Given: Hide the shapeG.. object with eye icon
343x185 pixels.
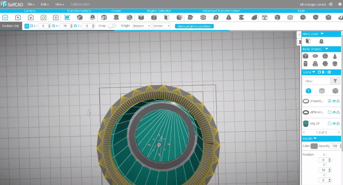Looking at the screenshot, I should pos(334,101).
